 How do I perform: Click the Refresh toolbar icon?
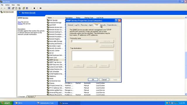click(16, 8)
